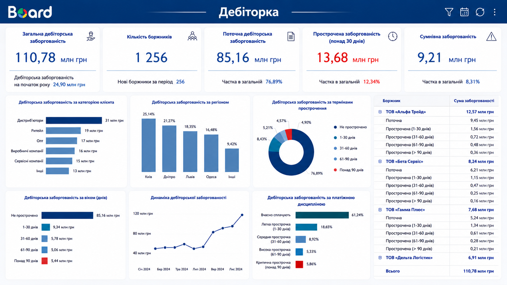
Task: Collapse the ТОВ «Бета Сервіс» row
Action: 380,161
